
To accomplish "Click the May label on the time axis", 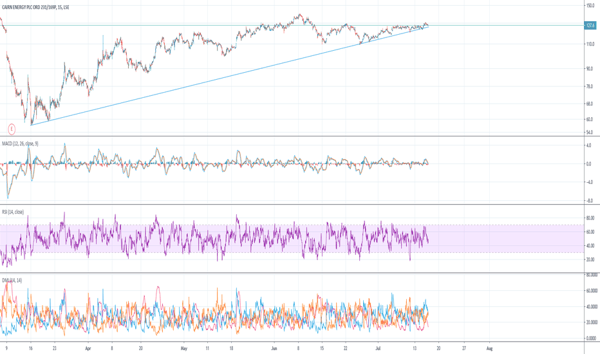I will point(184,349).
